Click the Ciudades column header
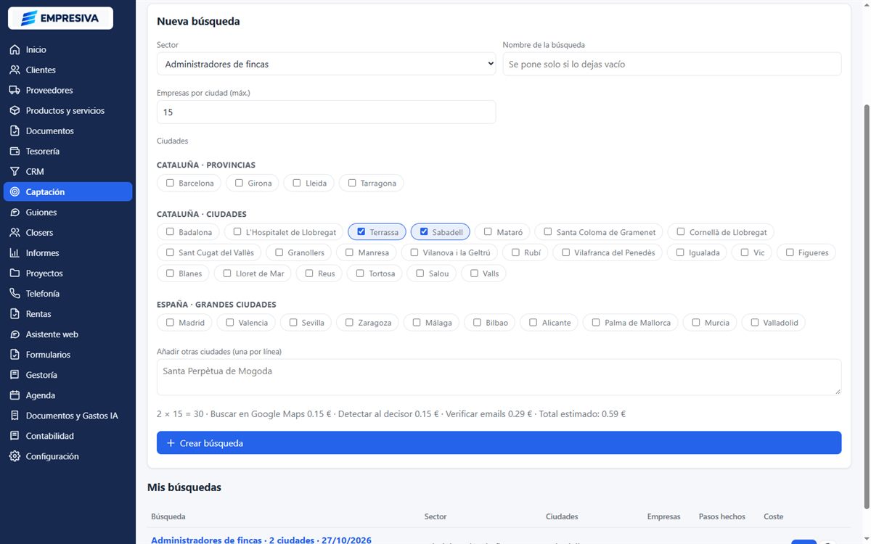The image size is (871, 544). (562, 516)
